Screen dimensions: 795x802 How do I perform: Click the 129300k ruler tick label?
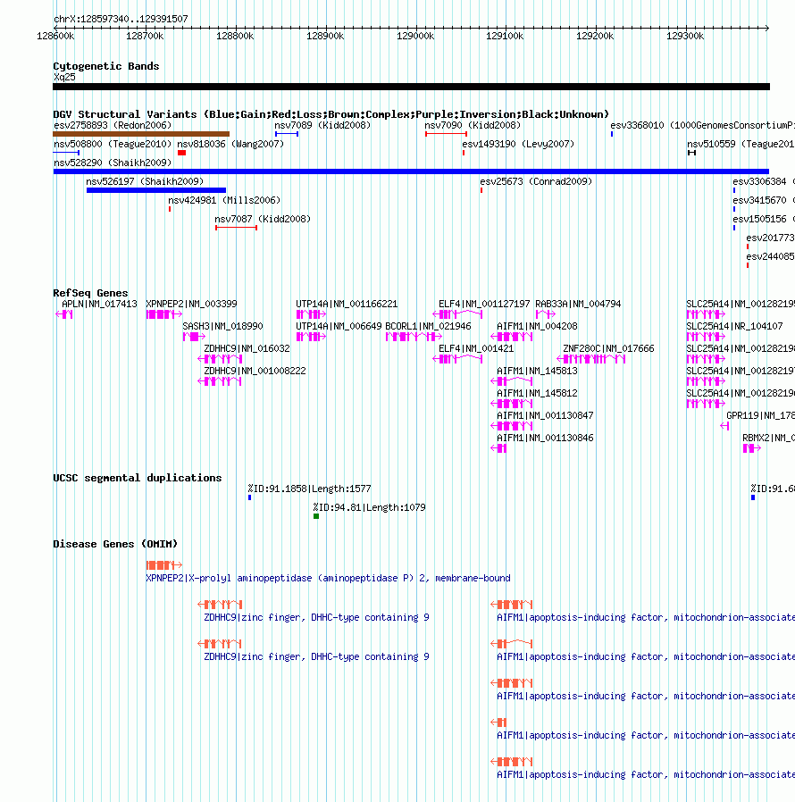tap(685, 36)
